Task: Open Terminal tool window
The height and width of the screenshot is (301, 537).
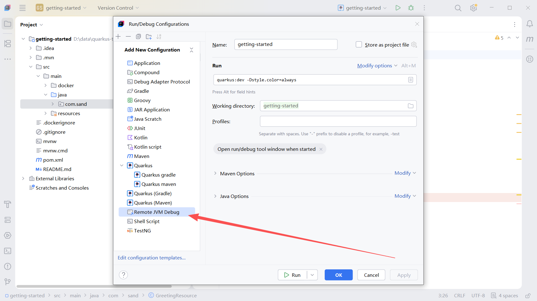Action: [8, 251]
